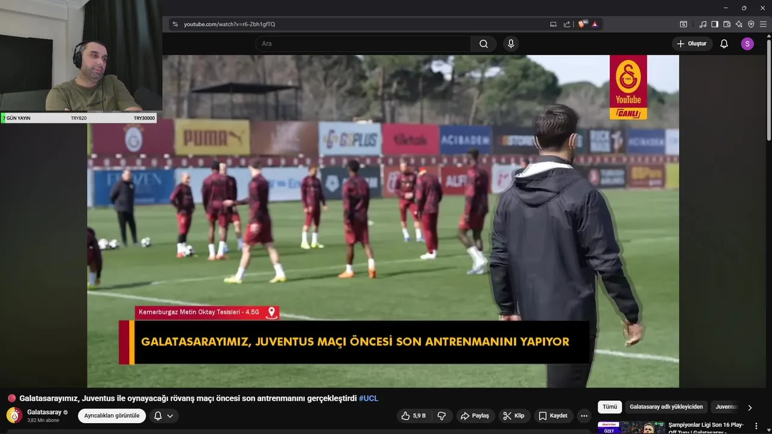Screen dimensions: 772x434
Task: Open the Brave Shields lion icon
Action: coord(582,24)
